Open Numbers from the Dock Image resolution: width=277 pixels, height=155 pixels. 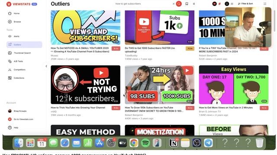[x=88, y=143]
